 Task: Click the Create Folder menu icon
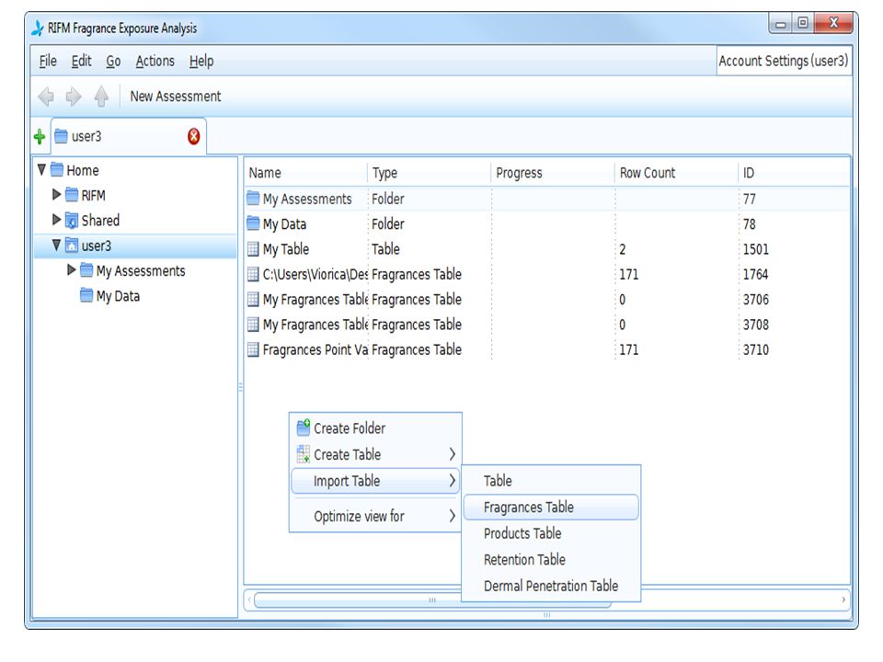[304, 428]
